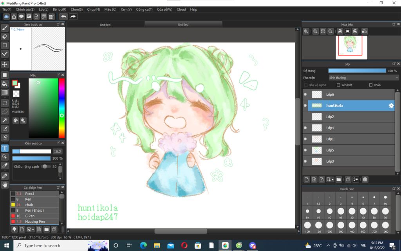Switch to the first Untitled tab
Screen dimensions: 401x251
pos(105,25)
